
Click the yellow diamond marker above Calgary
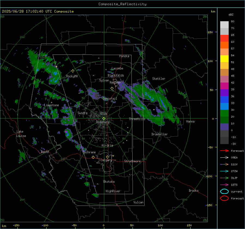coord(108,157)
